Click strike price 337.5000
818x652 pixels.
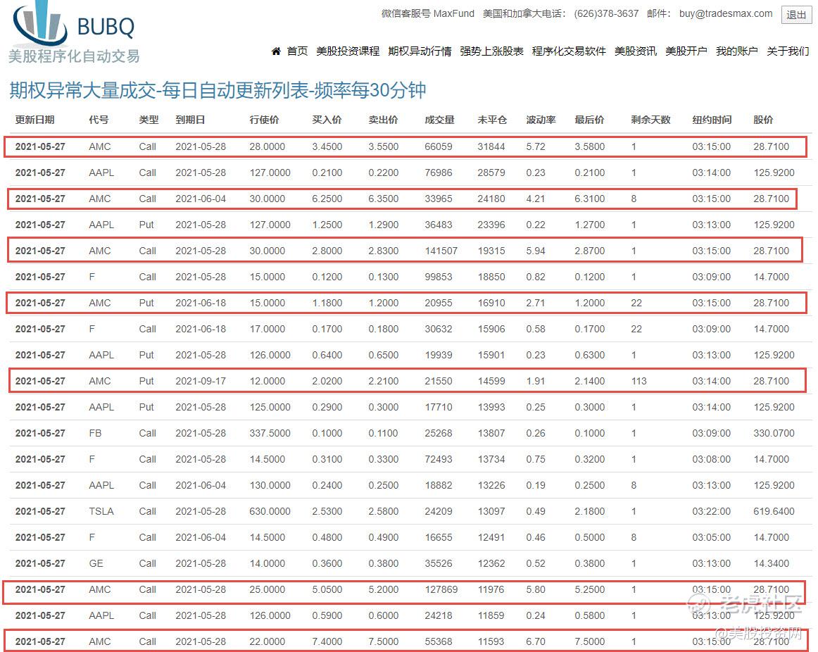[x=270, y=433]
